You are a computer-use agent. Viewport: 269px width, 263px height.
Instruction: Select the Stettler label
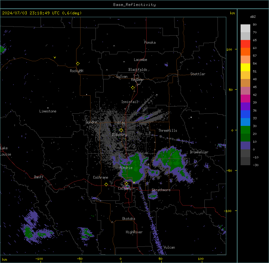point(198,74)
